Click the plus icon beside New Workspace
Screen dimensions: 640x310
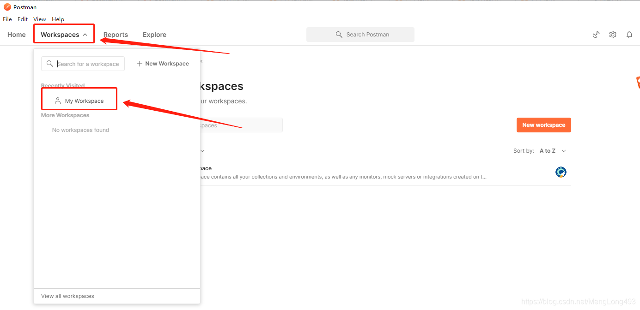(x=139, y=64)
